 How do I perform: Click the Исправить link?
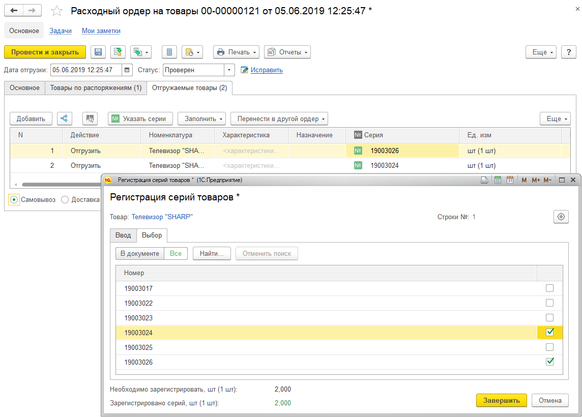click(x=267, y=70)
